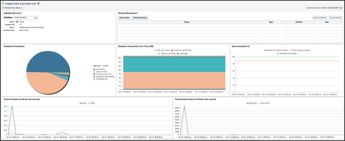Click the Total Size 172 MB text
Viewport: 345px width, 141px height.
(101, 66)
